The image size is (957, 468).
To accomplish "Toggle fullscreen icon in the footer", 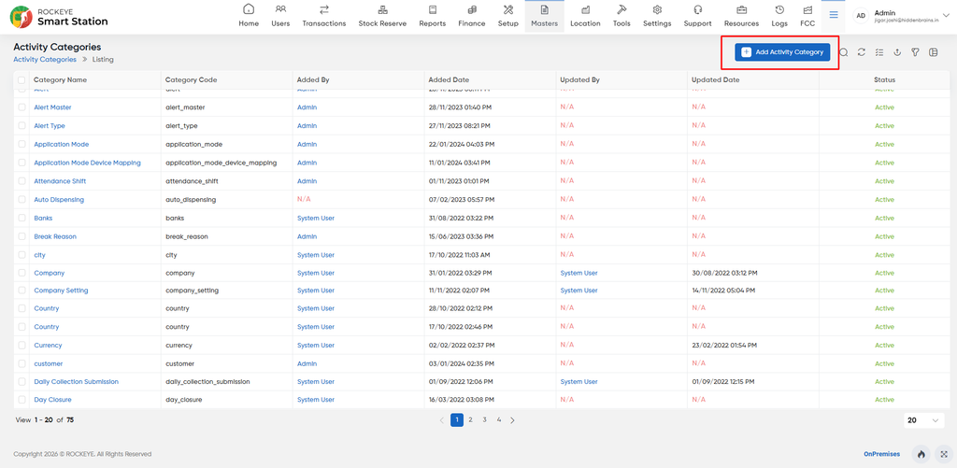I will (944, 454).
